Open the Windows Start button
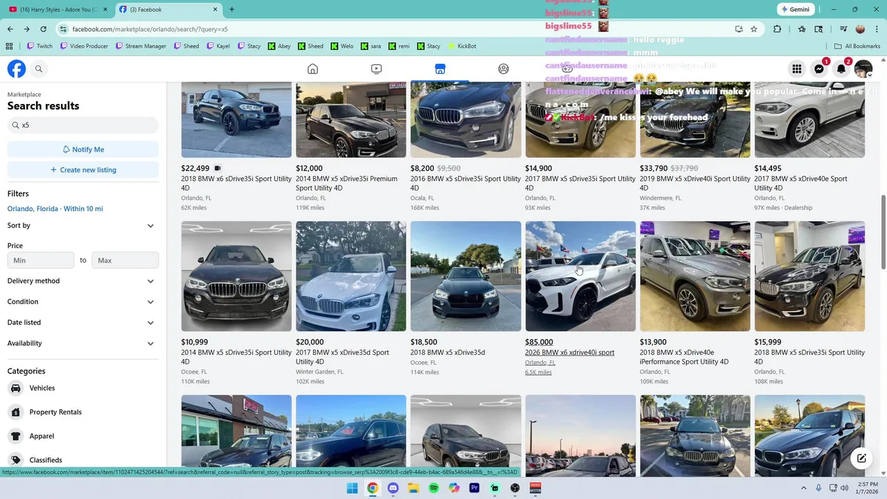The width and height of the screenshot is (887, 499). point(352,488)
